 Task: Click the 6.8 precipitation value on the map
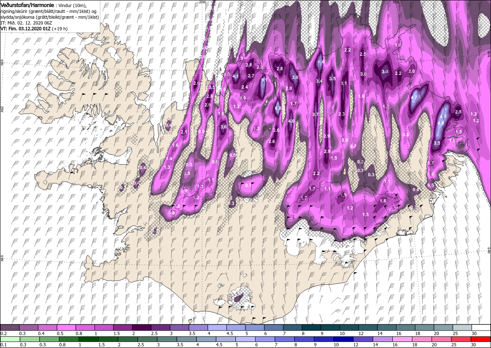(278, 108)
